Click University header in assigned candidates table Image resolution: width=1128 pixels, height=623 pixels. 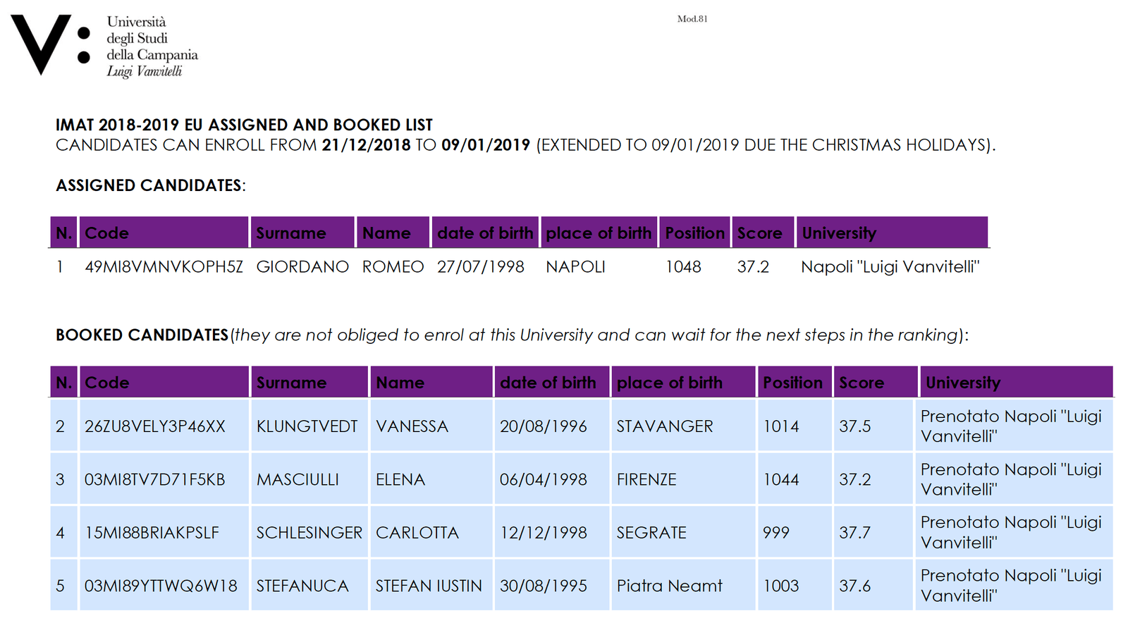click(x=838, y=233)
